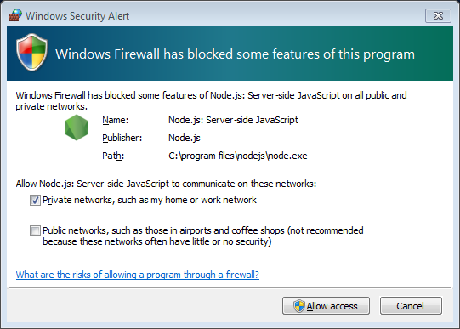Click the Windows Security shield icon in banner
Viewport: 460px width, 329px height.
(x=31, y=52)
